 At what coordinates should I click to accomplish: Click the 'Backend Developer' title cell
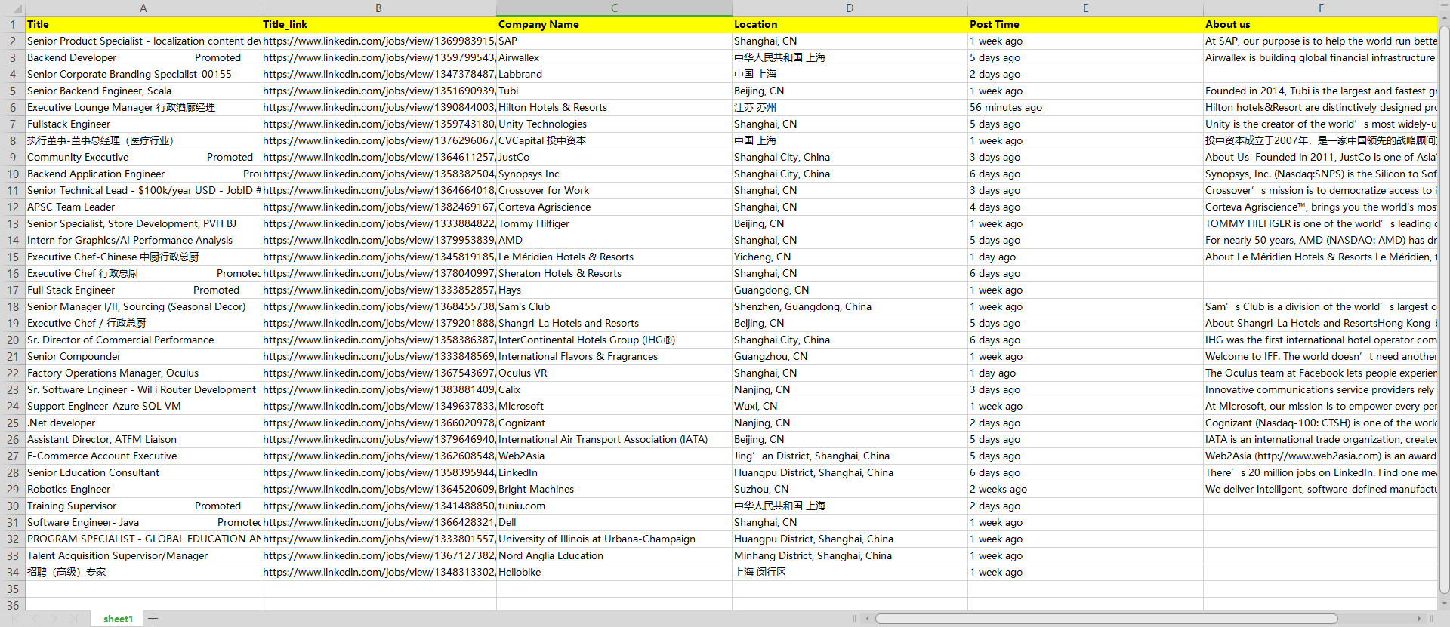[x=143, y=57]
